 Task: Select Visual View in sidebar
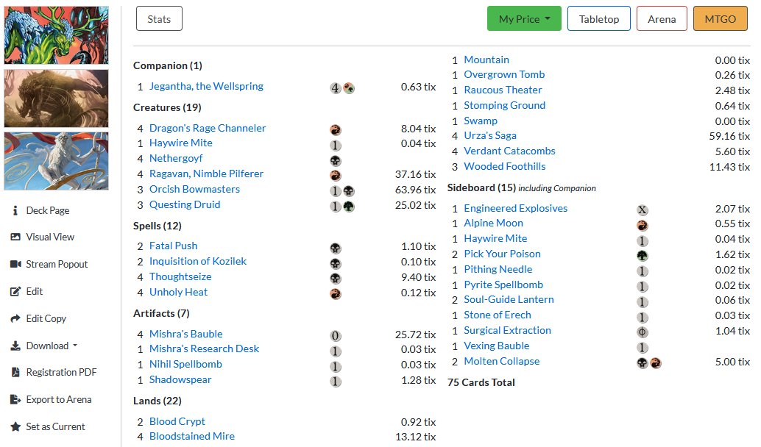(50, 237)
